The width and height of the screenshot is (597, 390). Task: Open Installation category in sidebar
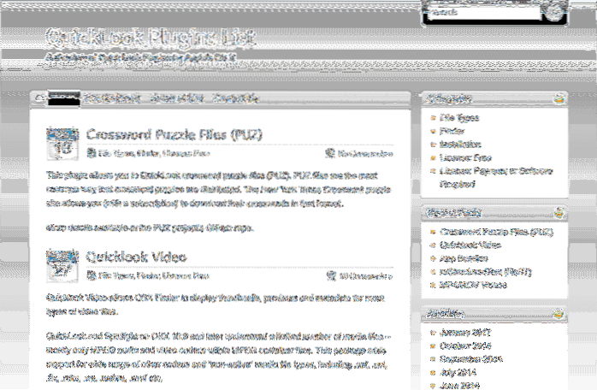pyautogui.click(x=460, y=145)
